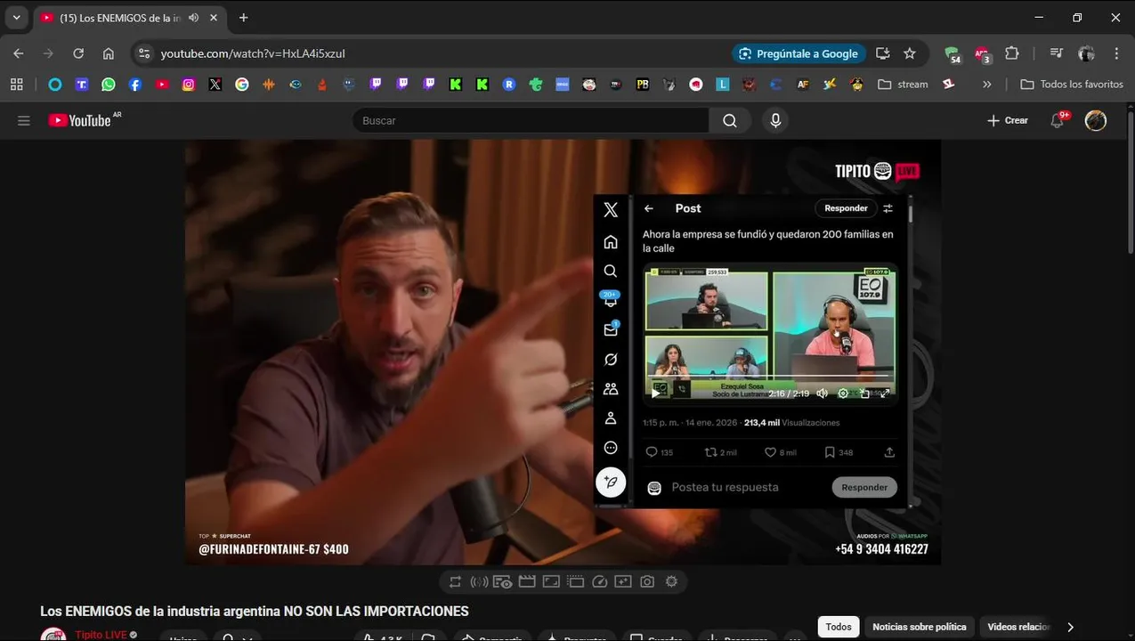Toggle the volume boost enhancer icon
This screenshot has height=641, width=1135.
pos(479,581)
